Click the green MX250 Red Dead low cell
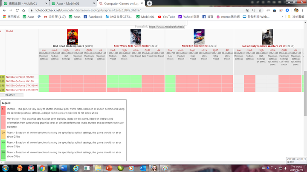The image size is (307, 172). pyautogui.click(x=43, y=77)
